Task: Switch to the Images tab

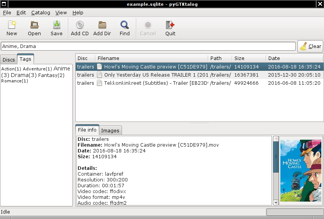Action: [x=110, y=130]
